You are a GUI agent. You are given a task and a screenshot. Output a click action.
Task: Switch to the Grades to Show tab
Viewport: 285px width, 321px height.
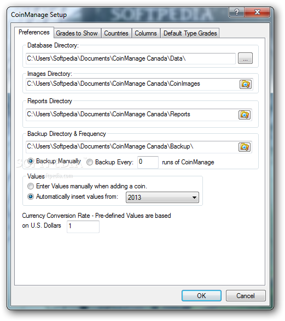77,33
